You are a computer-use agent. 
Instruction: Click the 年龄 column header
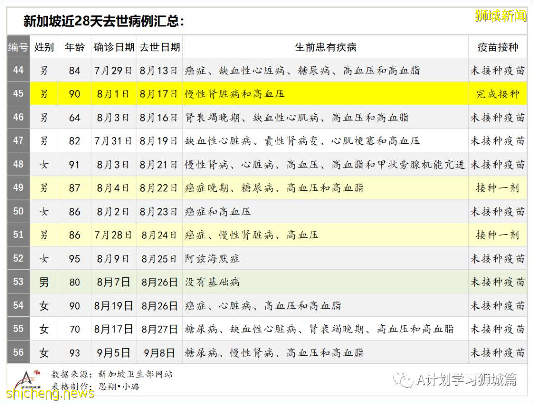(74, 47)
